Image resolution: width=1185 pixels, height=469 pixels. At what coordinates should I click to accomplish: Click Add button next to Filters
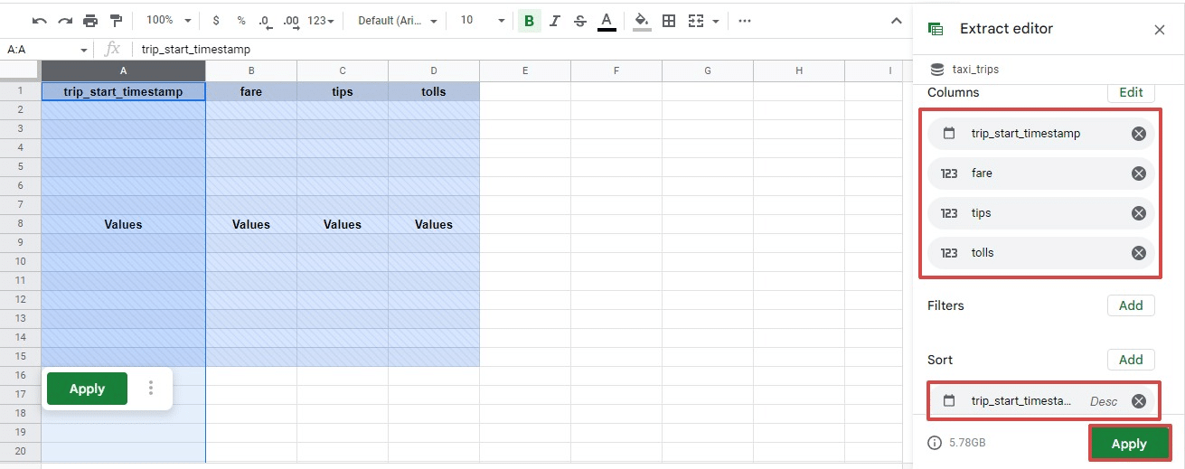tap(1131, 305)
